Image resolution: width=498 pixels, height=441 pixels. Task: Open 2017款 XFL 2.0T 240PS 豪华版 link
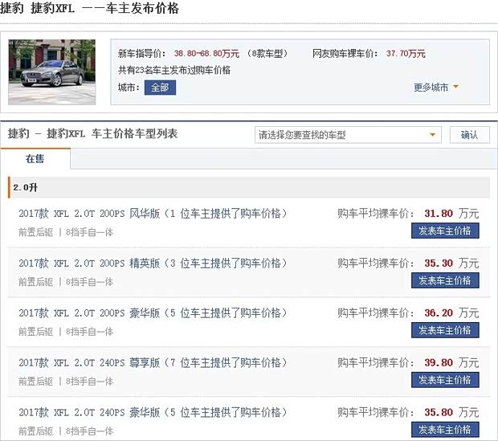[89, 413]
